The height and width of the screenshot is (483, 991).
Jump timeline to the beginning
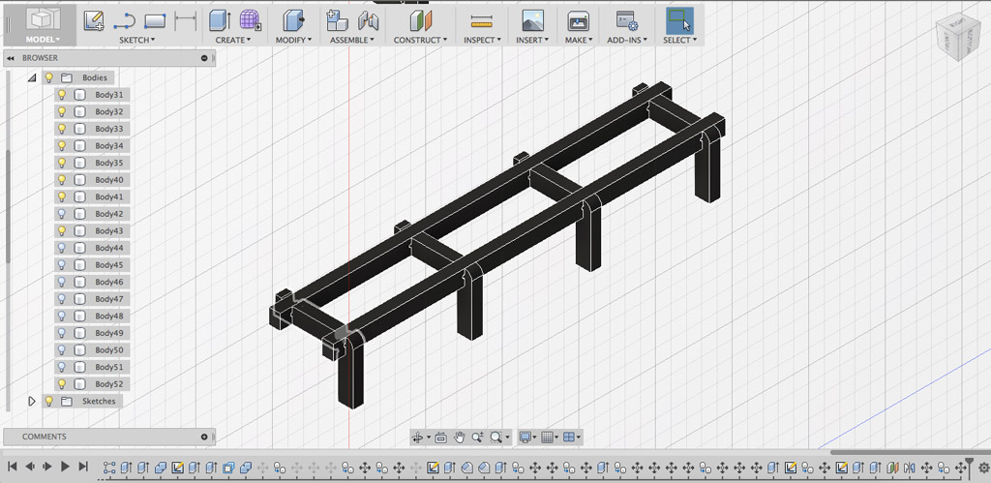[x=12, y=467]
